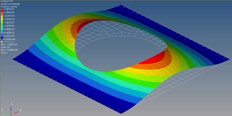The width and height of the screenshot is (232, 116).
Task: Click the 3.201E-02 legend value
Action: click(9, 36)
